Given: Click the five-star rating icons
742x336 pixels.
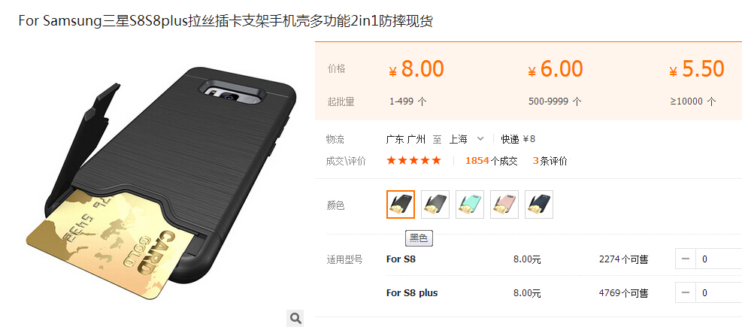Looking at the screenshot, I should (x=413, y=160).
